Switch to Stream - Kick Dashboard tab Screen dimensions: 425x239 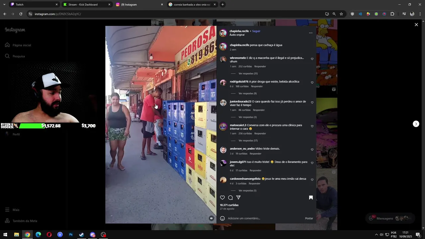87,5
